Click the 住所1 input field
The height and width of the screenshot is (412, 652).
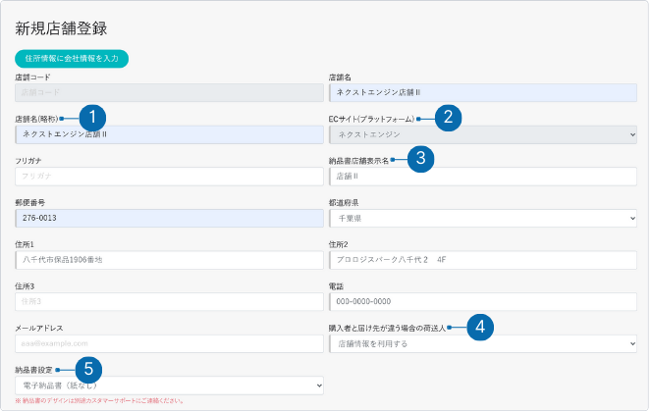(x=169, y=260)
